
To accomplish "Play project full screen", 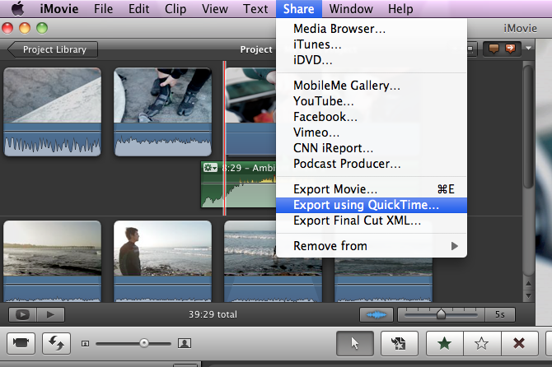I will (23, 314).
